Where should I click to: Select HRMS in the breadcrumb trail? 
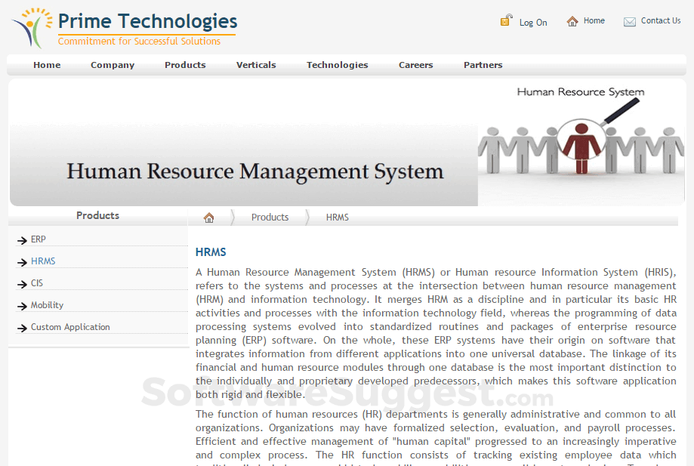[x=337, y=217]
